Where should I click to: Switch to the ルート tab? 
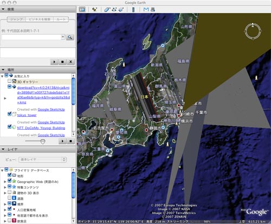click(x=61, y=19)
